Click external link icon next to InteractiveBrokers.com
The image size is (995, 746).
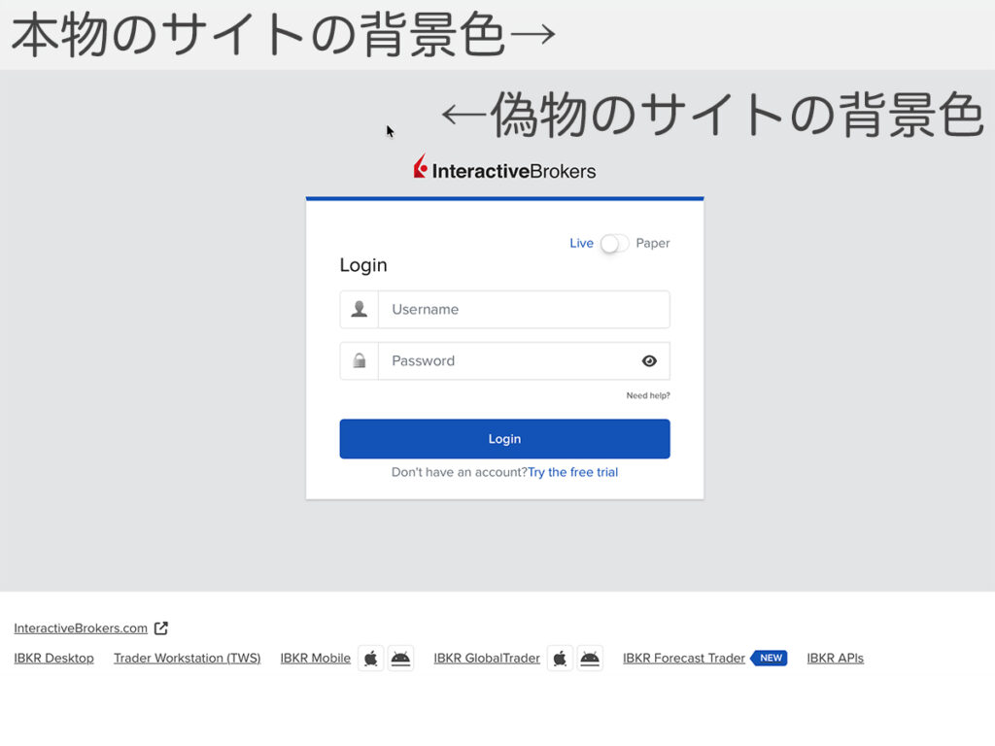tap(161, 628)
